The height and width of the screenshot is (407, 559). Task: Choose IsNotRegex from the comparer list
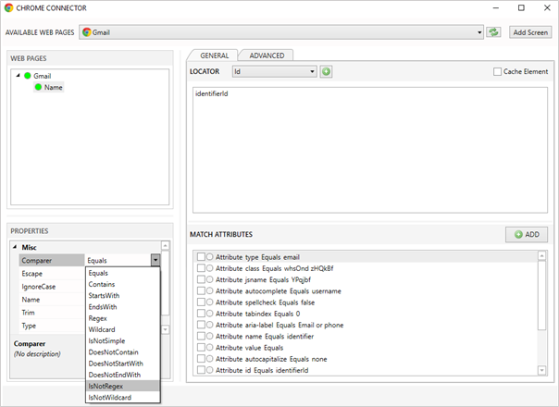pyautogui.click(x=123, y=386)
